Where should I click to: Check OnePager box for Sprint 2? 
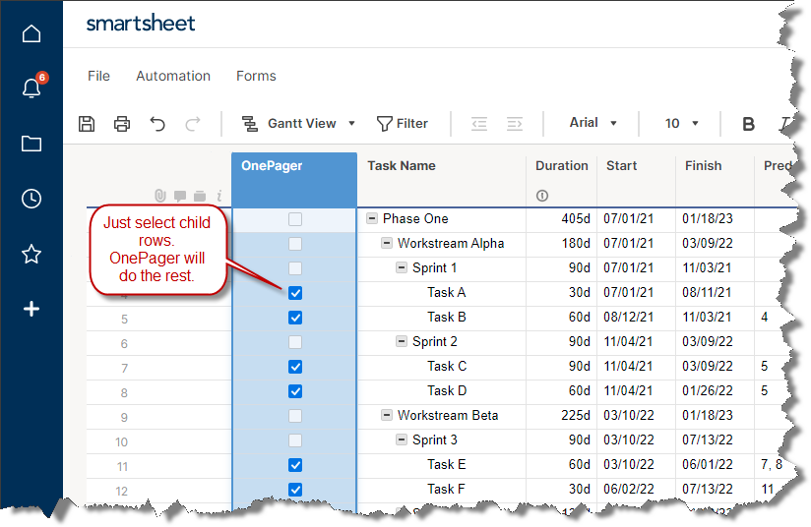295,342
